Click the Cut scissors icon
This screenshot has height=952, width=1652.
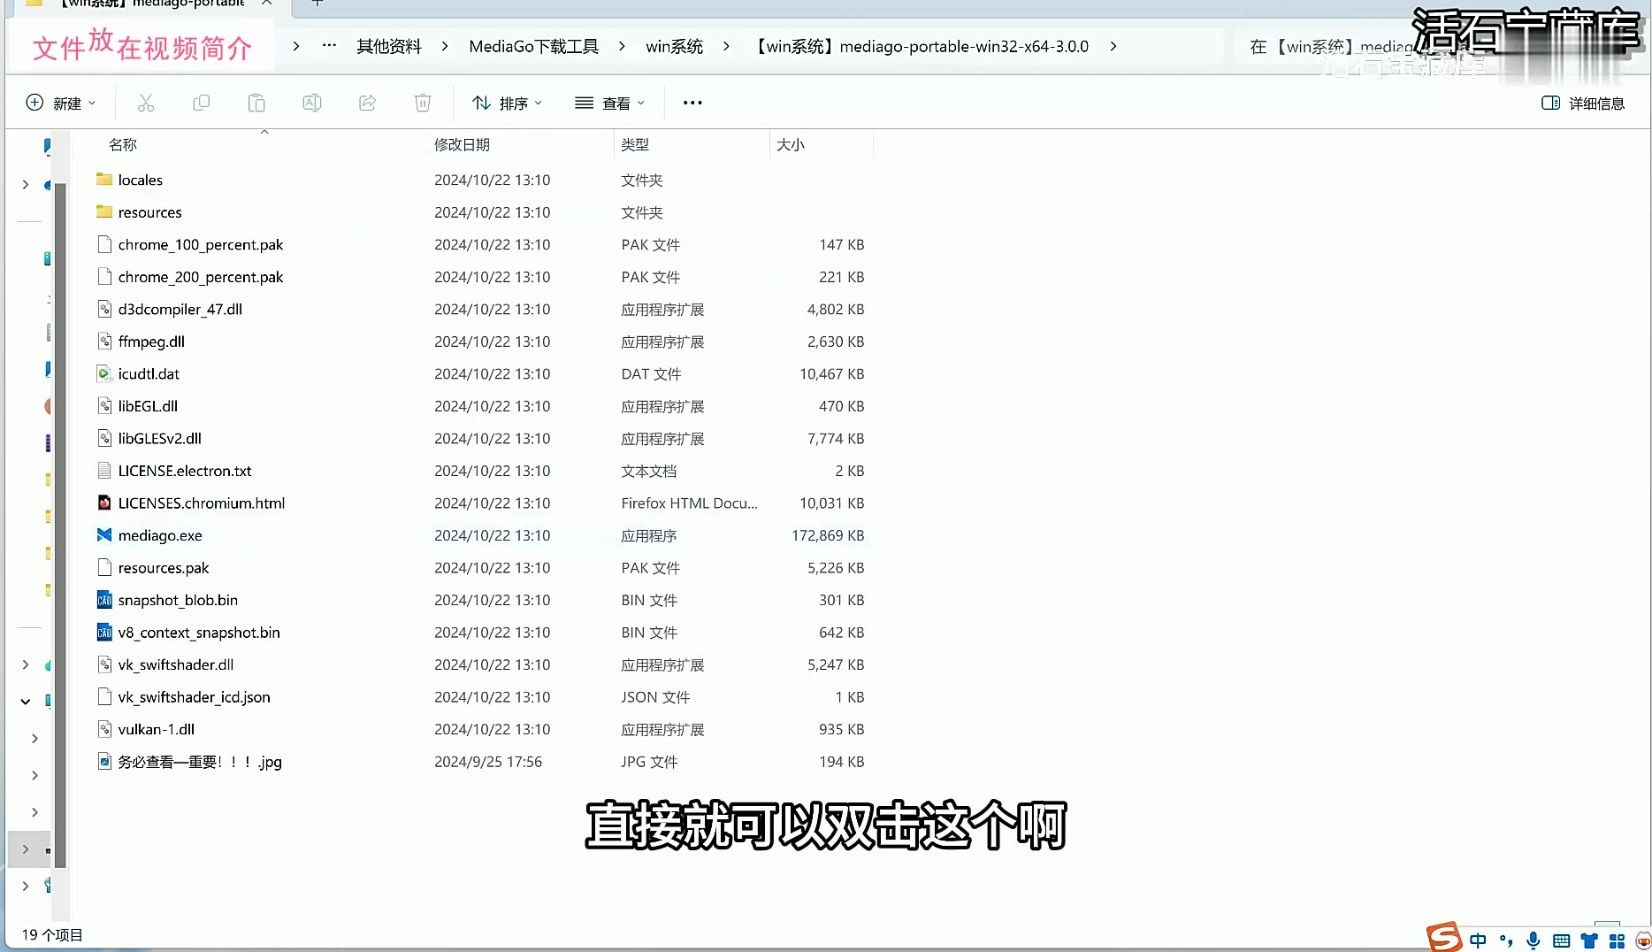[146, 104]
